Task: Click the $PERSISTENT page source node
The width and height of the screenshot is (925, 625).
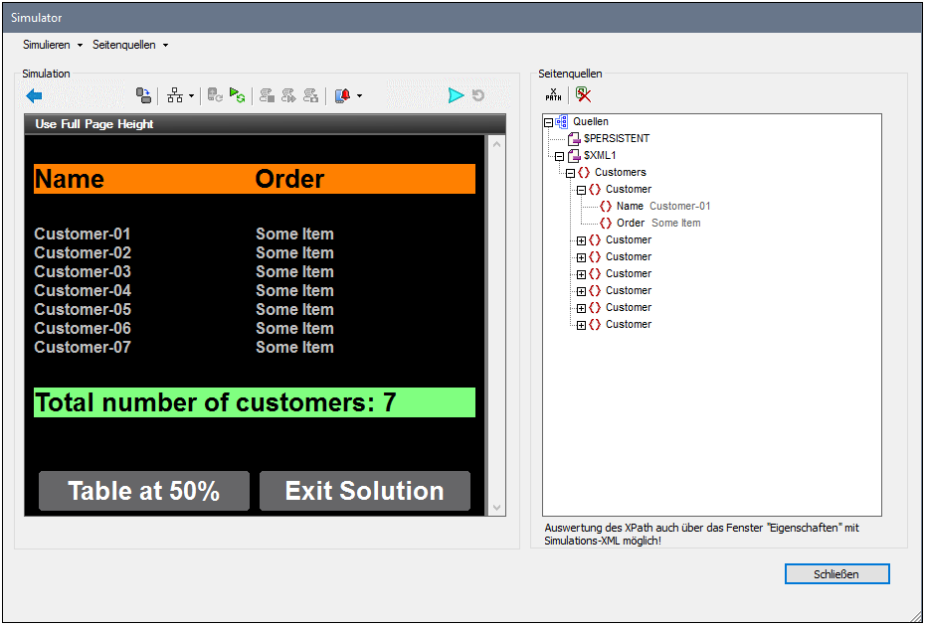Action: 616,138
